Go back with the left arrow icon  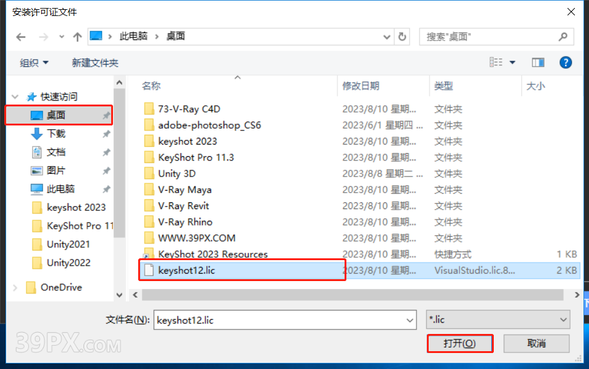point(21,37)
